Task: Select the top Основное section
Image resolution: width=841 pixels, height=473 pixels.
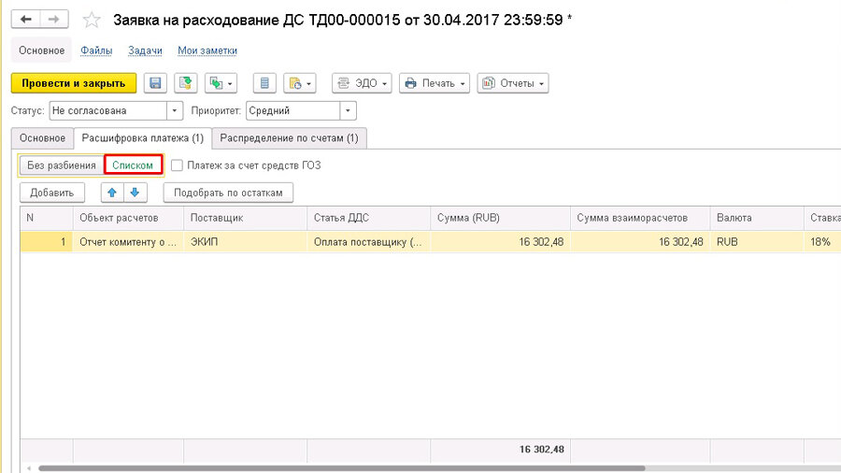Action: coord(41,50)
